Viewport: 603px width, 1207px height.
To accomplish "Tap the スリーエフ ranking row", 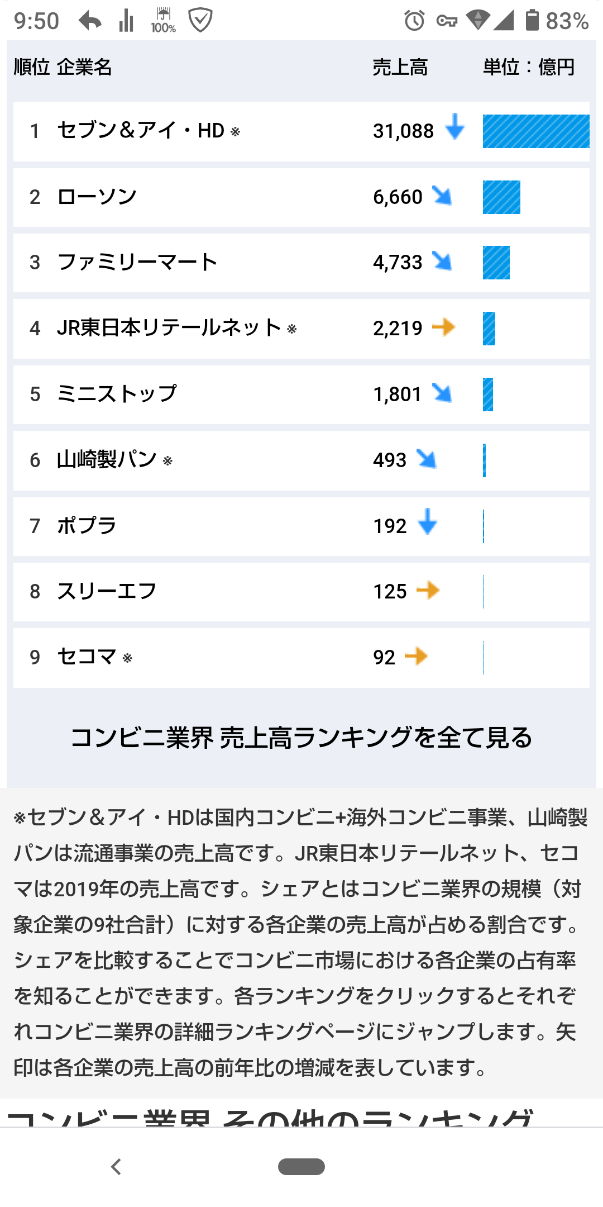I will (301, 592).
